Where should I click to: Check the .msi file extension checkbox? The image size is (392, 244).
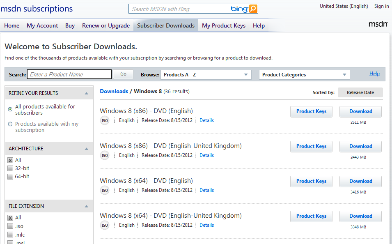[10, 242]
